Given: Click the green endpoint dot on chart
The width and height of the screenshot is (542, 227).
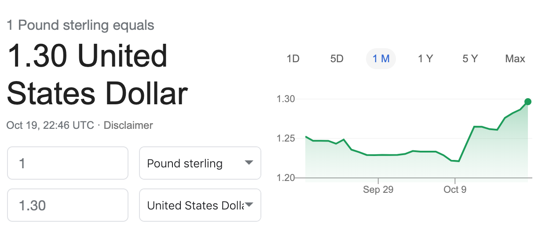Looking at the screenshot, I should point(528,102).
